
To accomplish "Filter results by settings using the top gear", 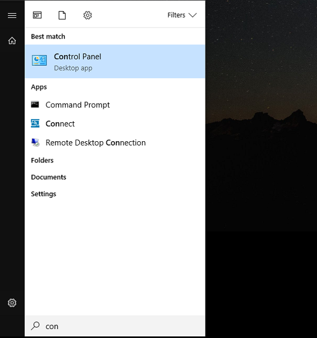I will point(88,15).
